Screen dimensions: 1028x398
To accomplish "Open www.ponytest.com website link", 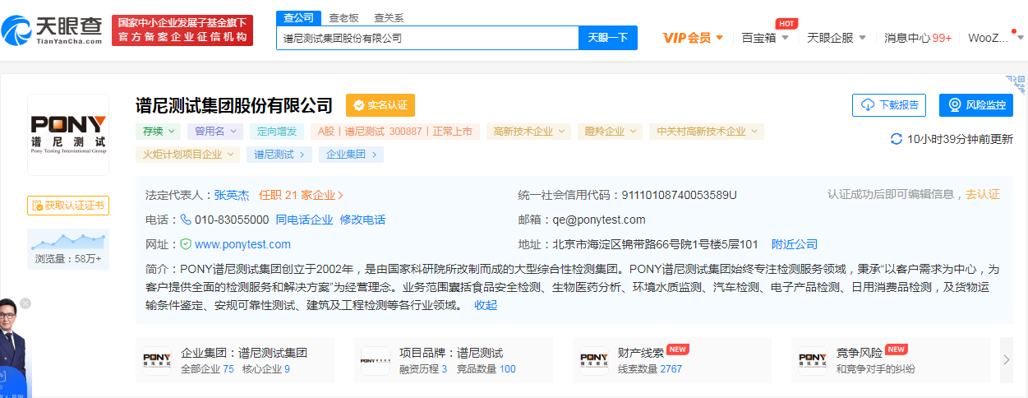I will coord(242,244).
